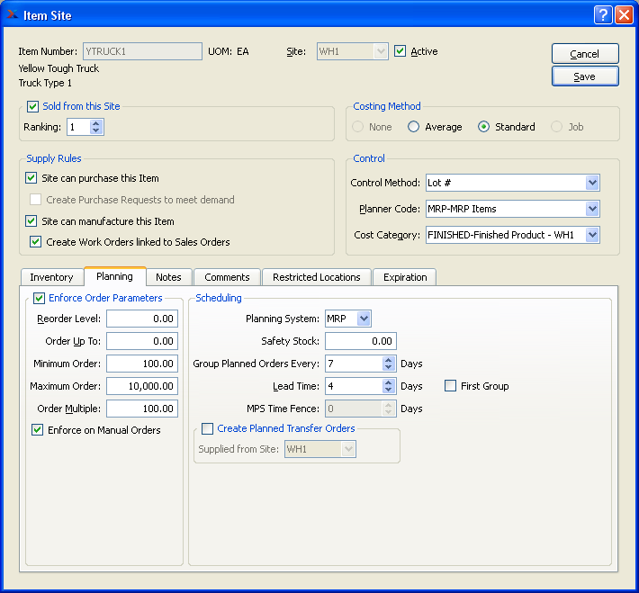Decrease the Lead Time spinner value
Screen dimensions: 639x593
389,391
